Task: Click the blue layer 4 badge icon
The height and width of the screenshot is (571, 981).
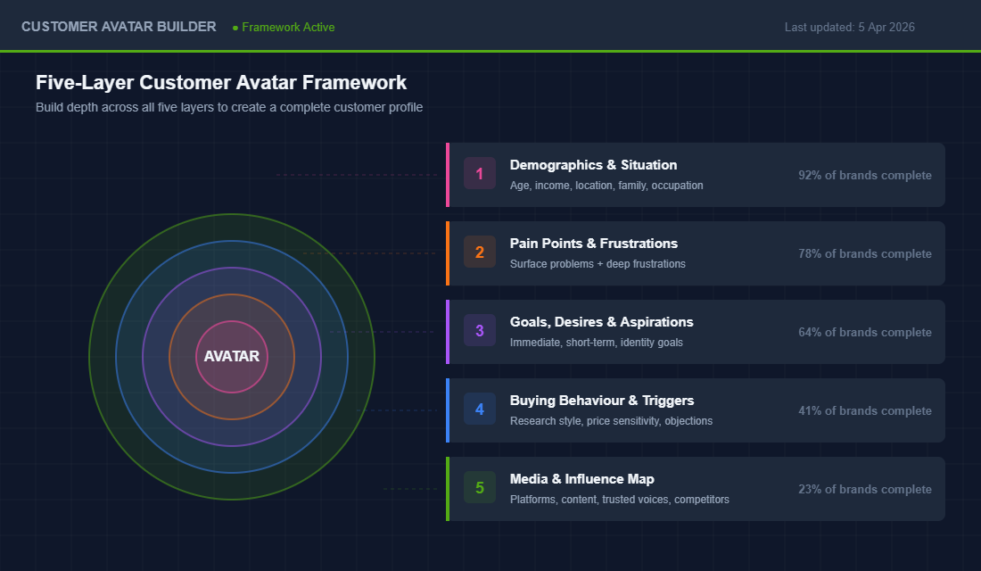Action: click(480, 409)
